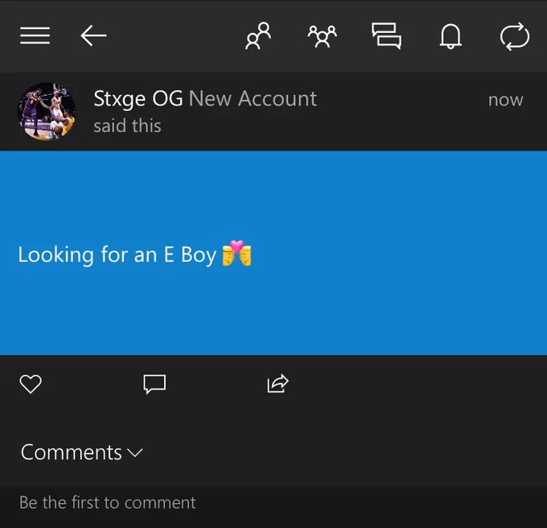Refresh the feed with the loop arrows icon

[x=515, y=36]
